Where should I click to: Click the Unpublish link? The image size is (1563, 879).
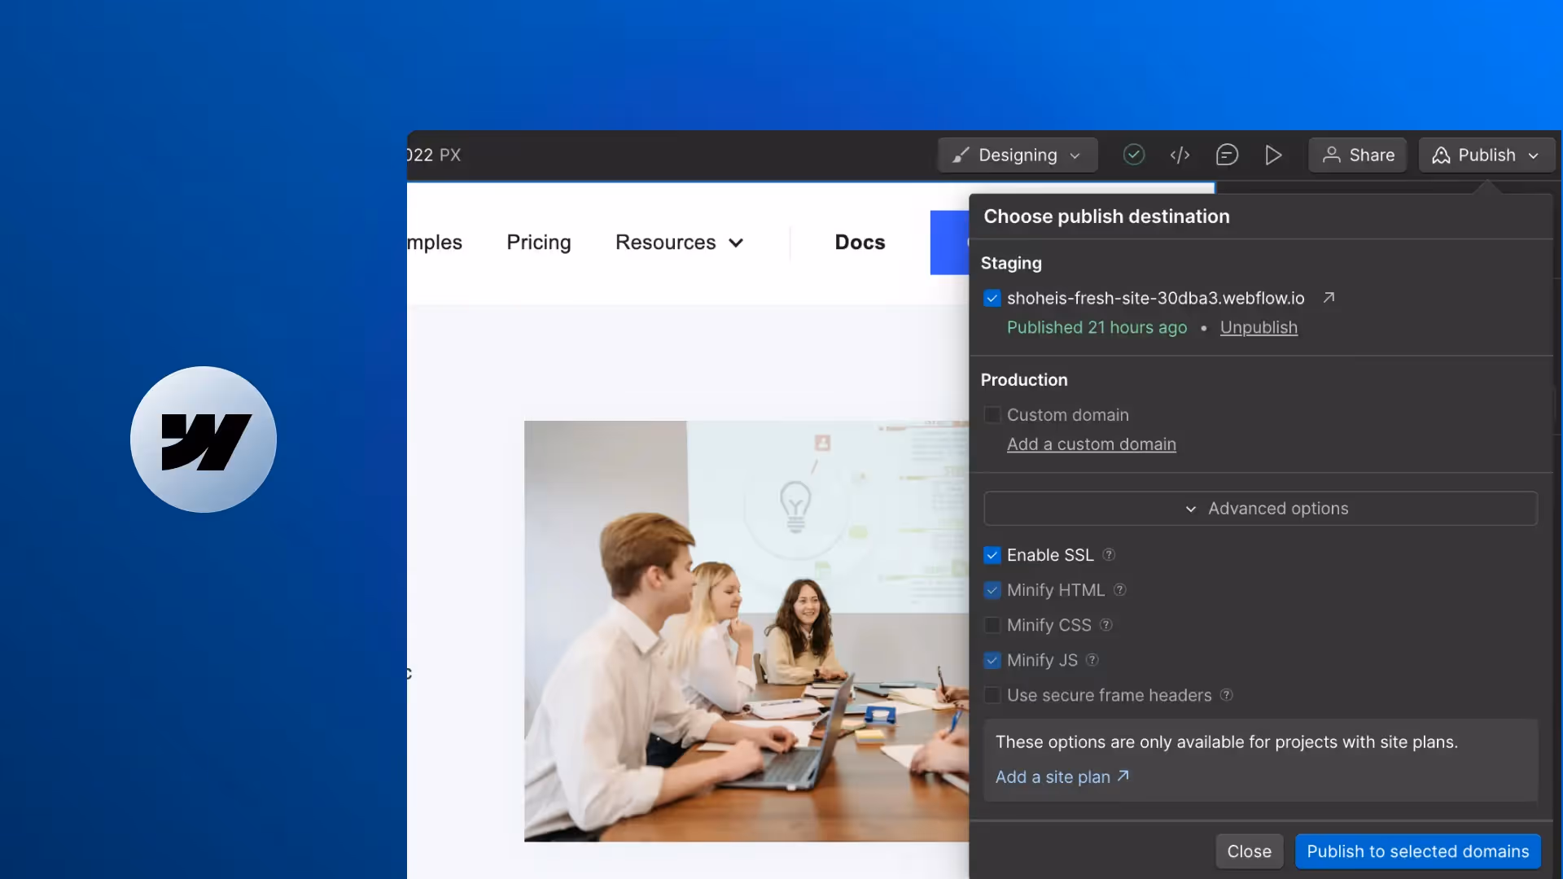coord(1259,327)
